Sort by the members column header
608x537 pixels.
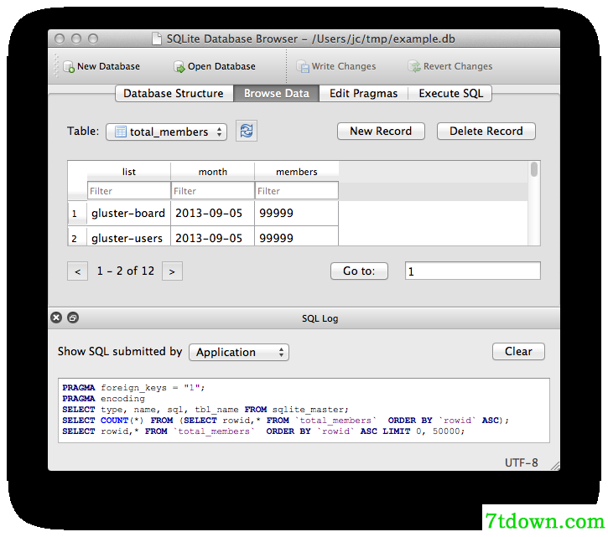(x=296, y=172)
